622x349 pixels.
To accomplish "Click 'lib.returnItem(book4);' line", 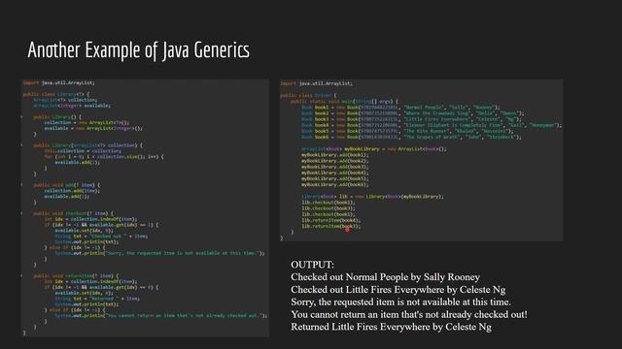I will coord(331,220).
